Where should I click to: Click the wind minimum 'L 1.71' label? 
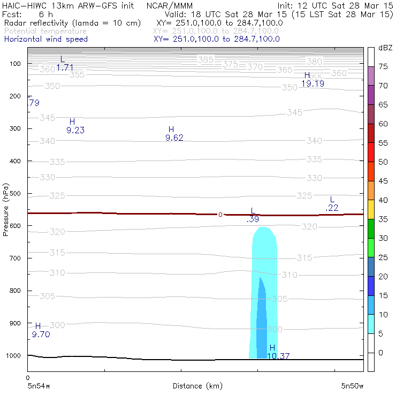tap(65, 63)
